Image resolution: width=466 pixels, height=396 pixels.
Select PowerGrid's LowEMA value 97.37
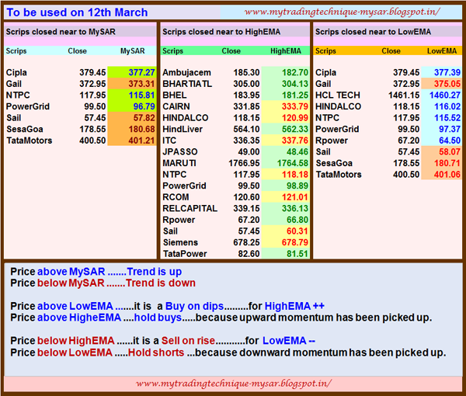tap(450, 129)
